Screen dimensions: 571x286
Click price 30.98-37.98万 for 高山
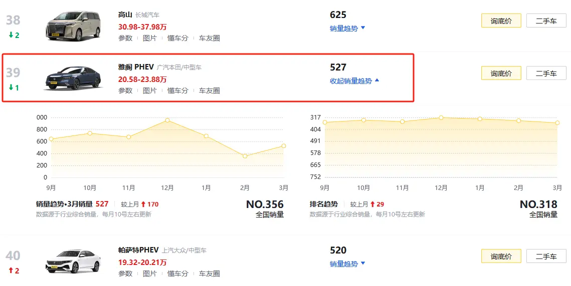(142, 27)
